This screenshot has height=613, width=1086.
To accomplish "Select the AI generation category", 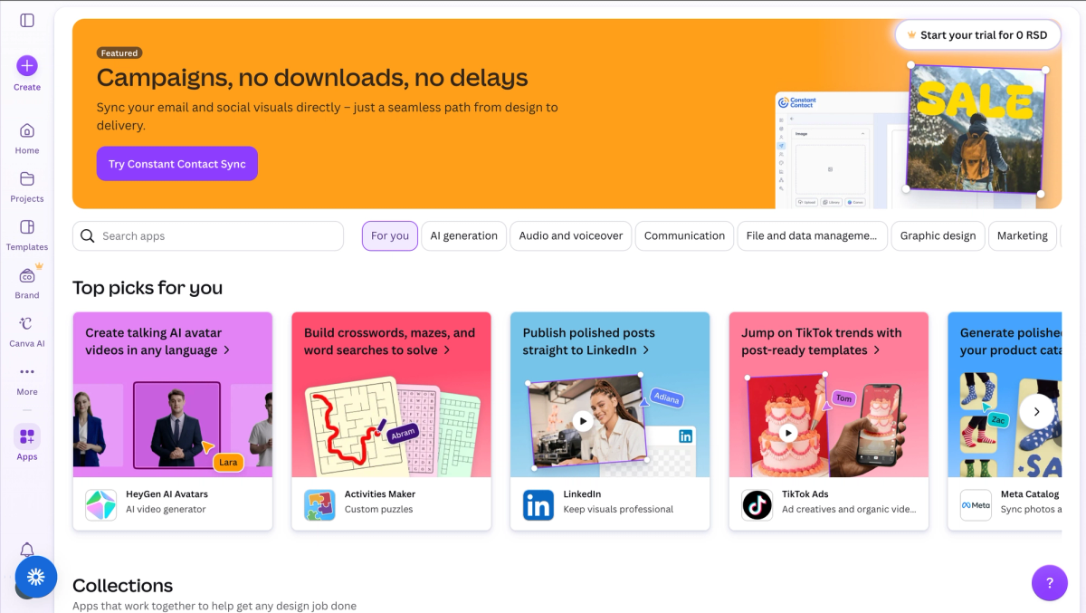I will (463, 235).
